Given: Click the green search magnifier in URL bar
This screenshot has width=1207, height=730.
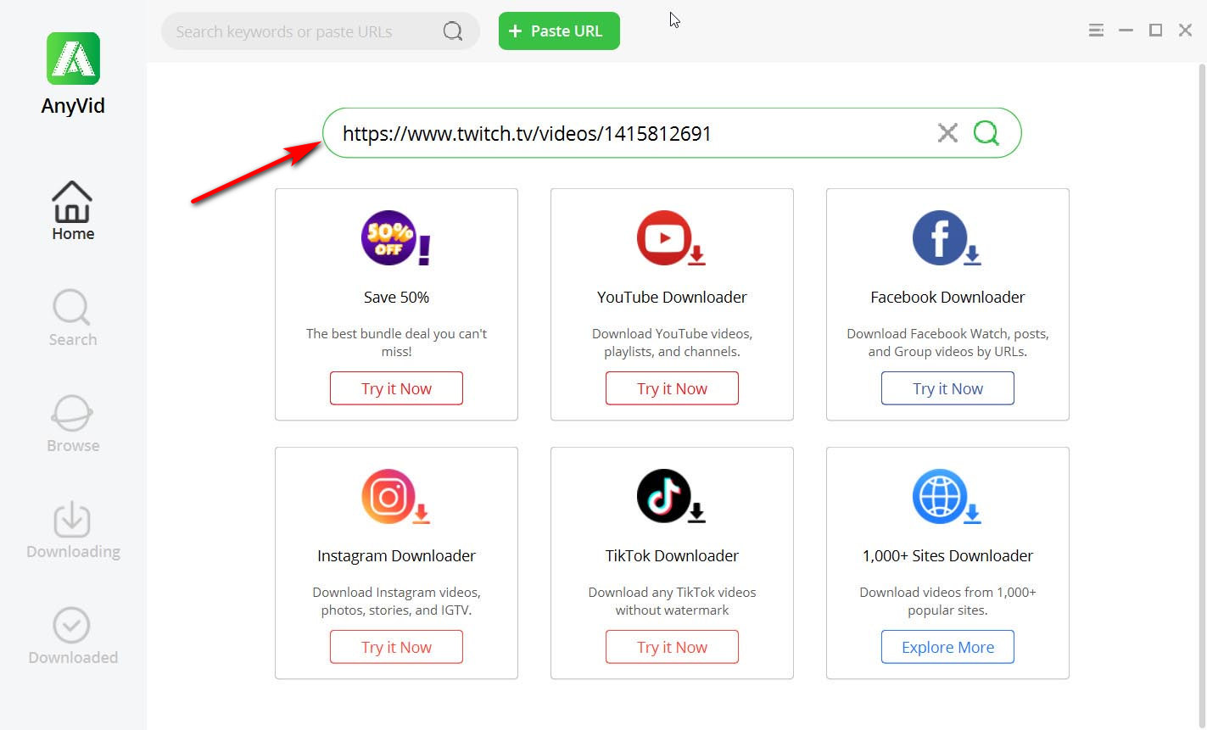Looking at the screenshot, I should (x=986, y=133).
